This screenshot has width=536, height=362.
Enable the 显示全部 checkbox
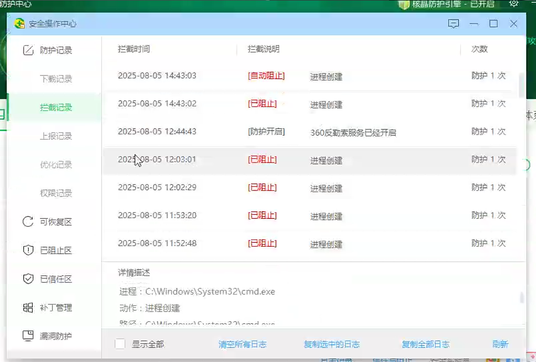click(120, 344)
